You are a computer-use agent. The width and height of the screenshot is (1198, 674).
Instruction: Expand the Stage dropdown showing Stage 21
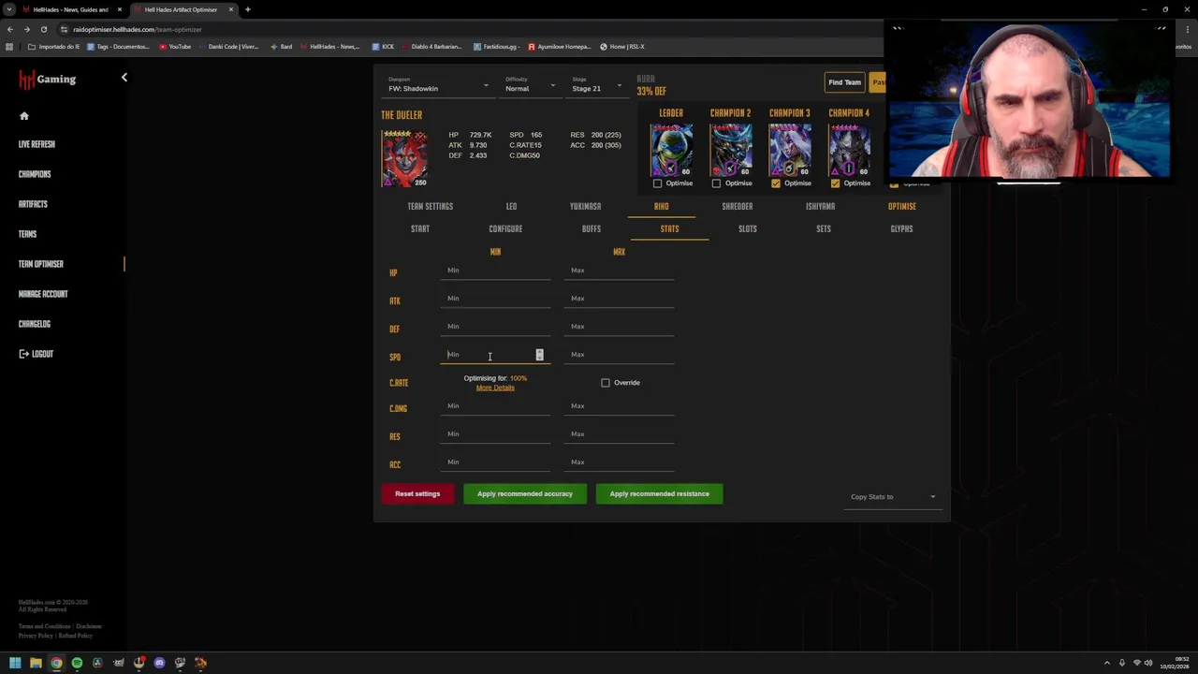pos(597,86)
